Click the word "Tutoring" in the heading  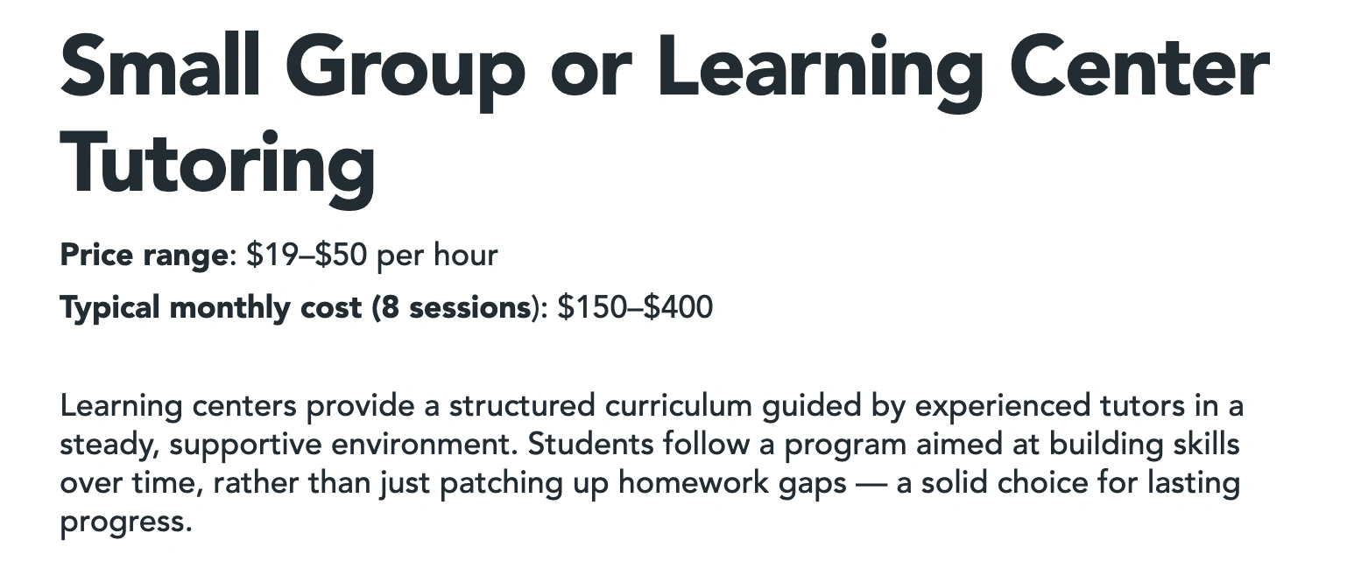217,165
